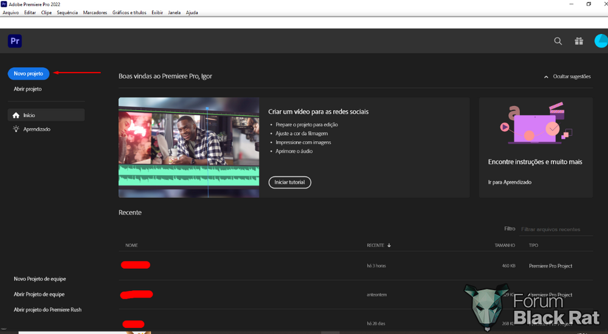Click the Criar um vídeo para as redes sociais heading
Viewport: 608px width, 334px height.
319,112
